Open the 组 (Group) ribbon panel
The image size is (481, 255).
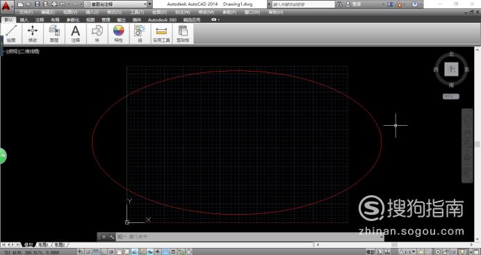[140, 34]
